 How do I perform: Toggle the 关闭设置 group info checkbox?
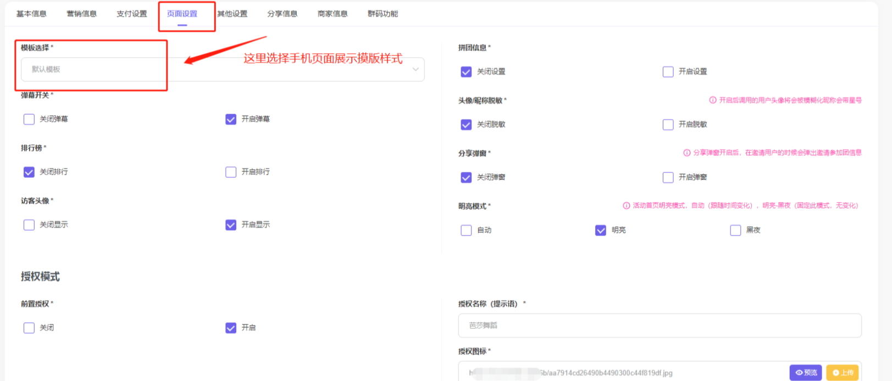click(x=466, y=72)
